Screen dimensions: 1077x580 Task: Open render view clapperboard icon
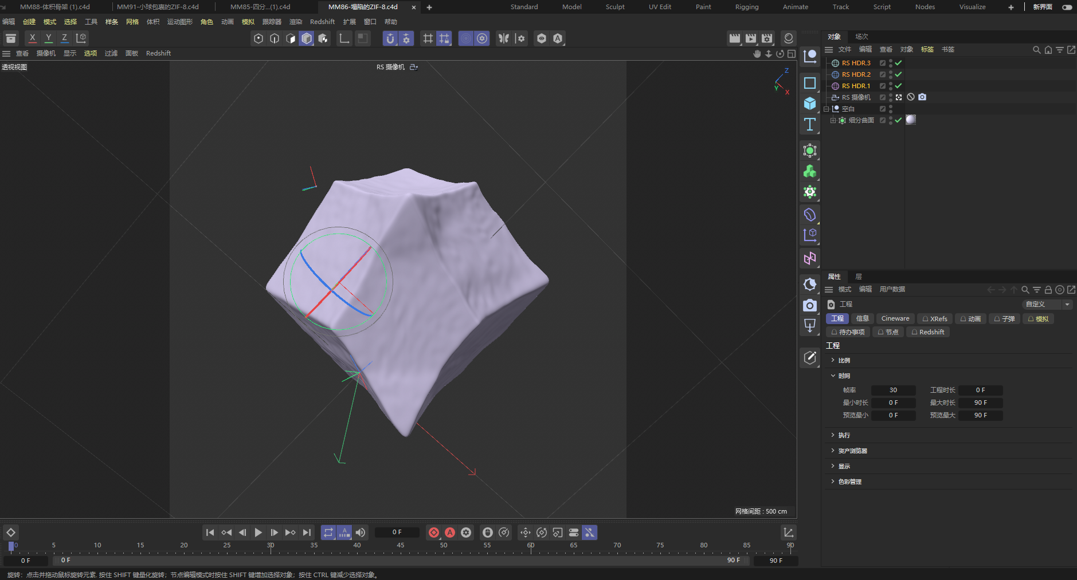click(x=735, y=38)
